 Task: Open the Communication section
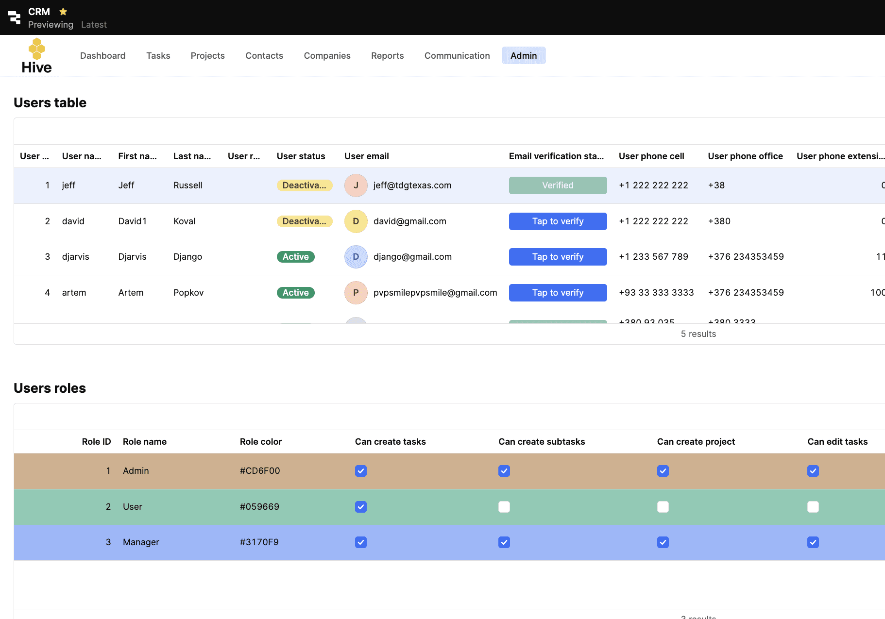457,55
